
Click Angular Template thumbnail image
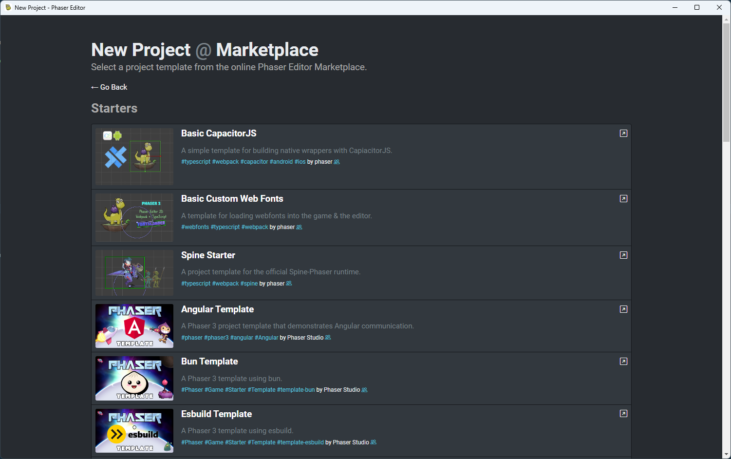(x=134, y=326)
